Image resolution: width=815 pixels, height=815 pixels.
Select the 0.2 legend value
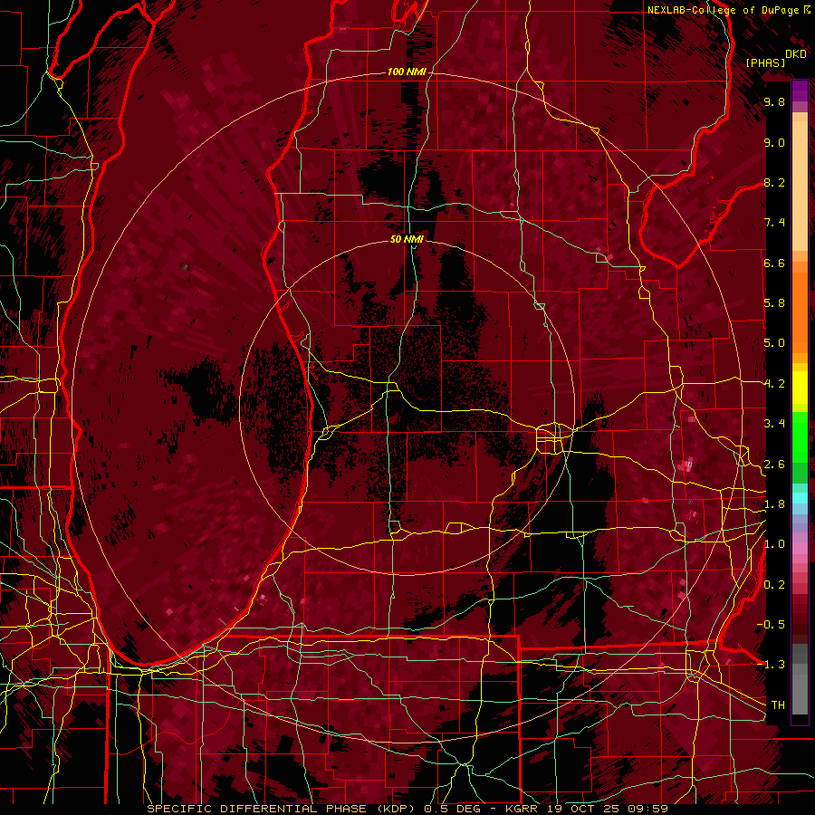point(774,585)
